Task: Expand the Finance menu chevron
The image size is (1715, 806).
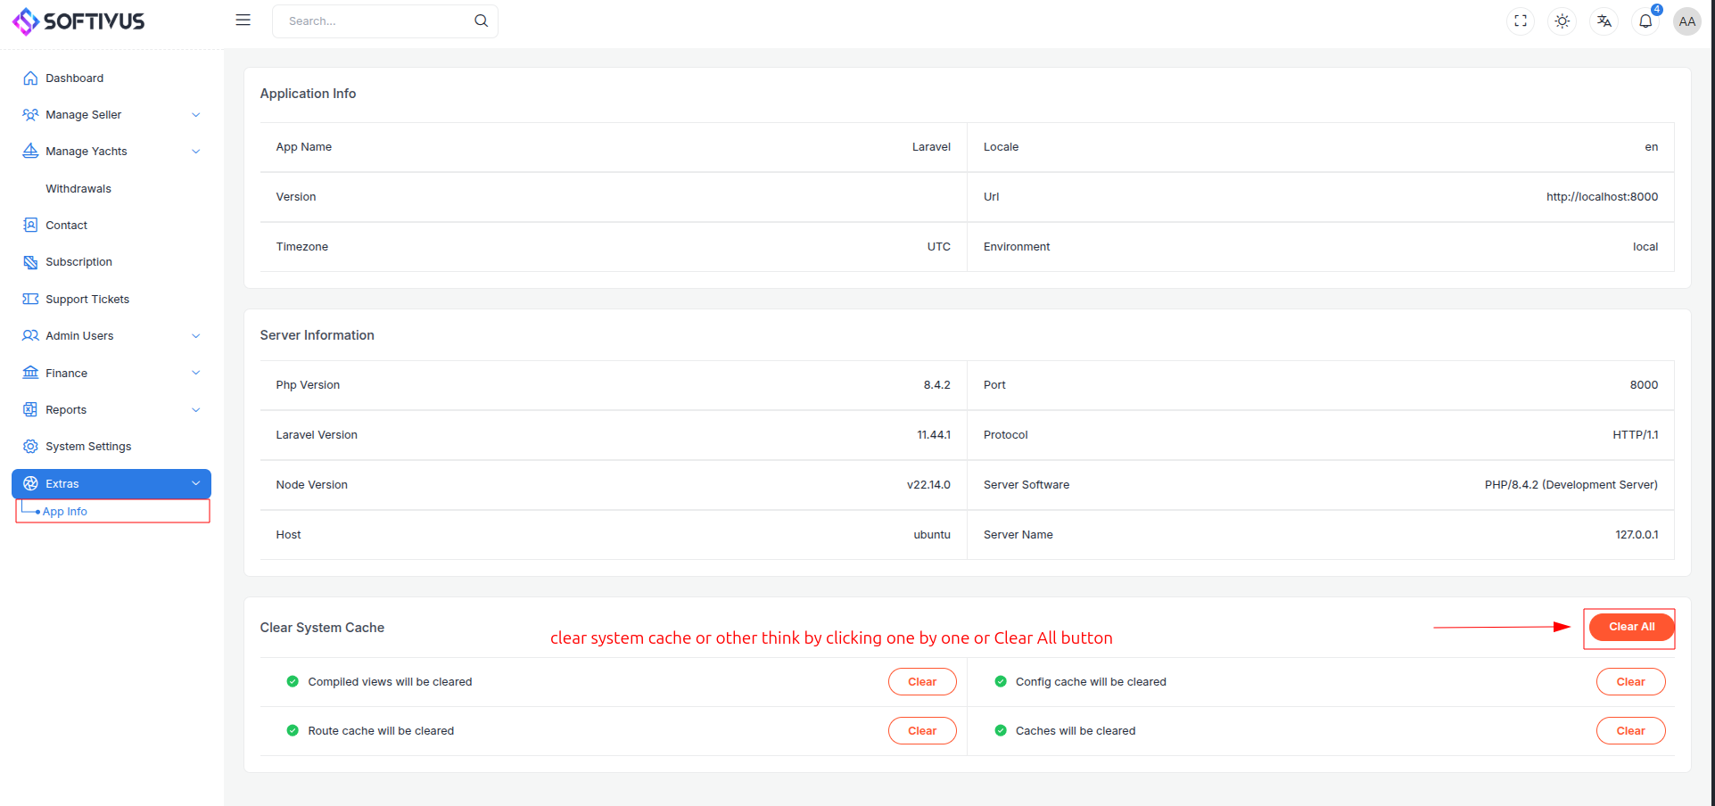Action: click(x=195, y=373)
